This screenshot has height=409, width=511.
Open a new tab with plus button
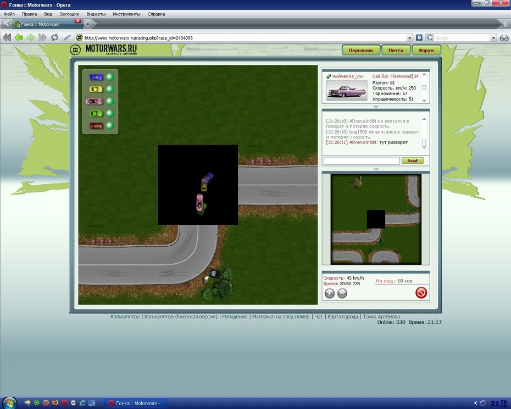coord(88,24)
